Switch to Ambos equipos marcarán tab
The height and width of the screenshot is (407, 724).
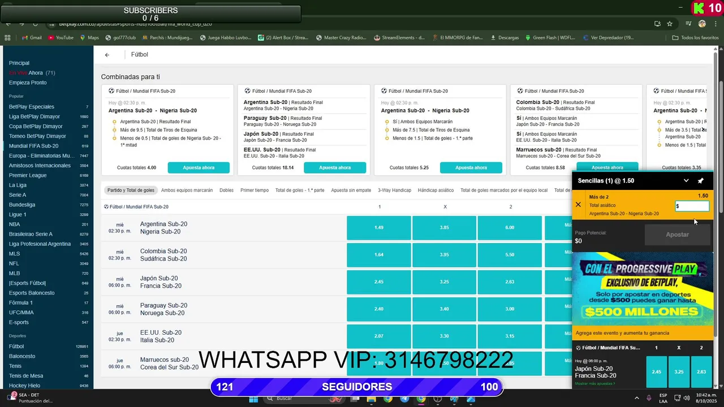[x=187, y=190]
